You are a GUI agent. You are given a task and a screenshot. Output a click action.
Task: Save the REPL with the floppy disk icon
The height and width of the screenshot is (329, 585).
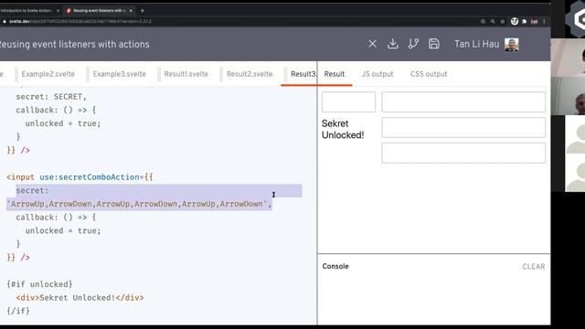[433, 44]
